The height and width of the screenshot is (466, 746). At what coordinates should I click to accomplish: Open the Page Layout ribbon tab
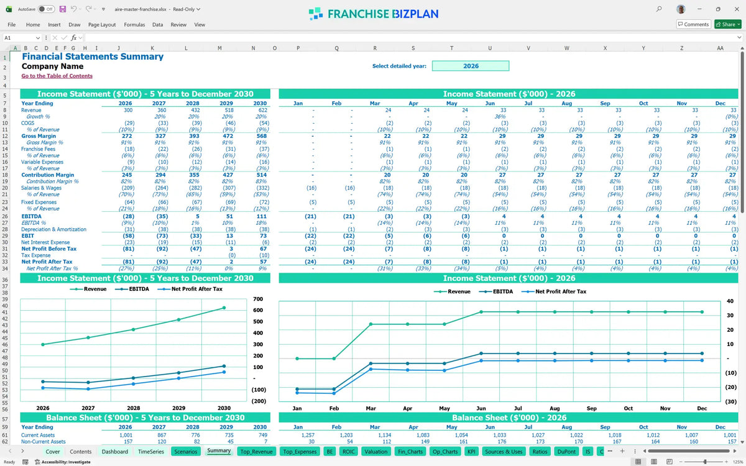tap(102, 25)
